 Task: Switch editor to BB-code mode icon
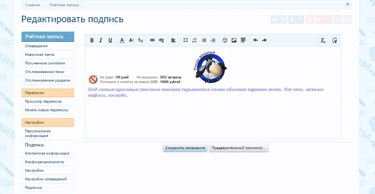coord(335,40)
